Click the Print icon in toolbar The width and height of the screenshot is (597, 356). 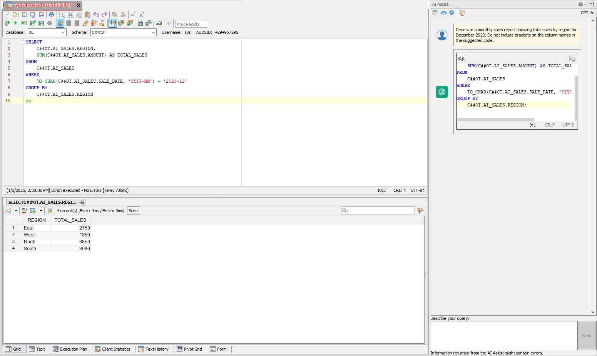(52, 15)
